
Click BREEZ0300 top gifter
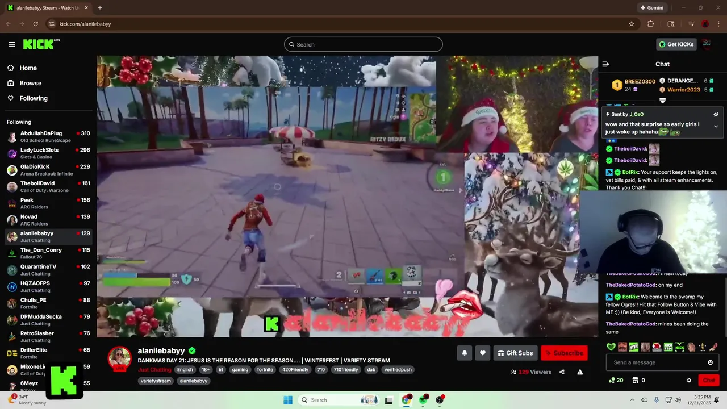coord(640,81)
